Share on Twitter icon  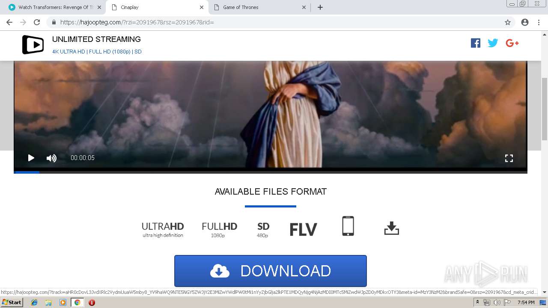(x=493, y=43)
